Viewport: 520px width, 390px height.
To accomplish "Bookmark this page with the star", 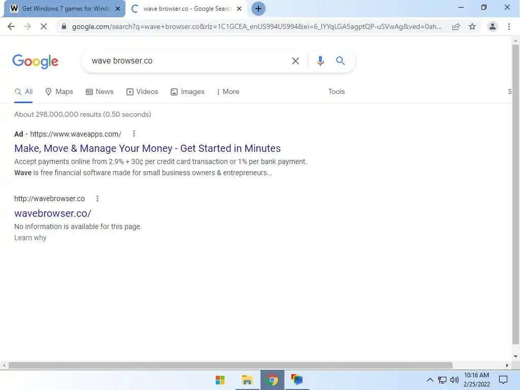I will (x=472, y=26).
